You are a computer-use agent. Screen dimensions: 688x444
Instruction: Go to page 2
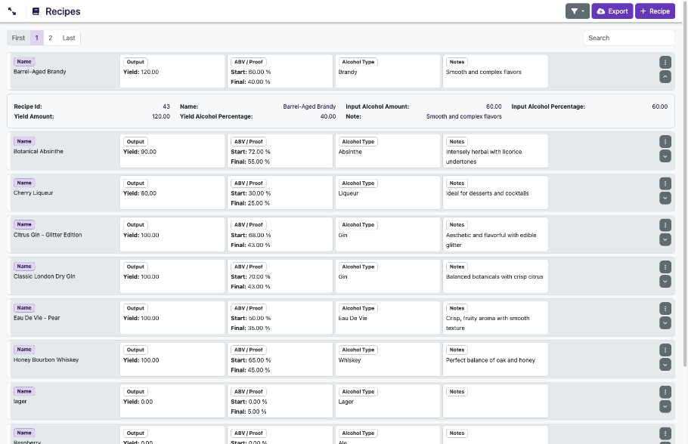click(x=51, y=38)
